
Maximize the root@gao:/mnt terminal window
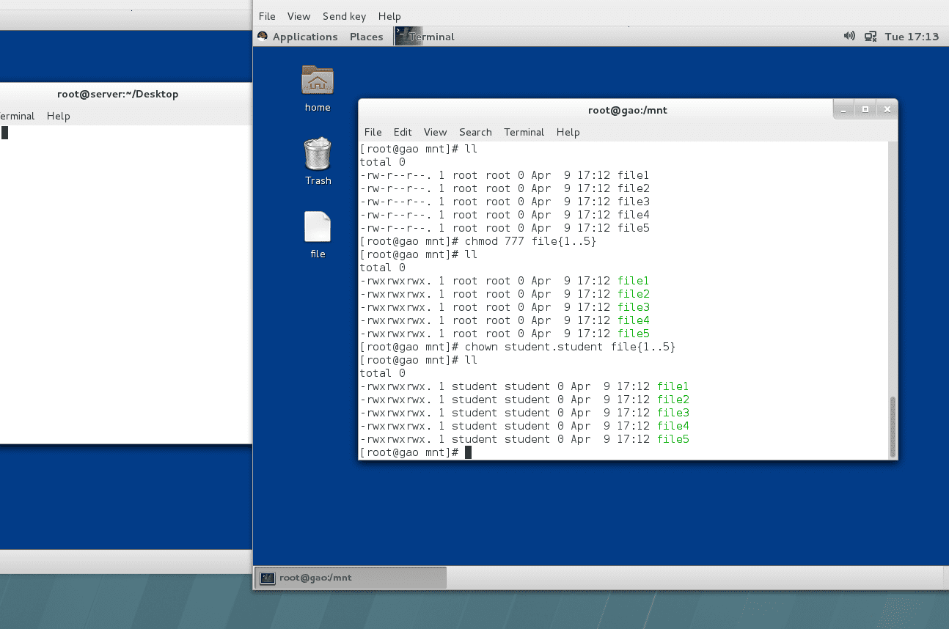865,109
